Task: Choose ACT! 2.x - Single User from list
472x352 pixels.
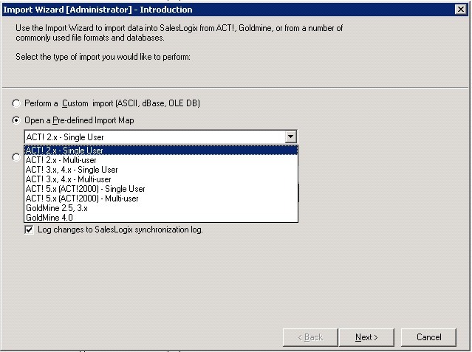Action: coord(161,150)
